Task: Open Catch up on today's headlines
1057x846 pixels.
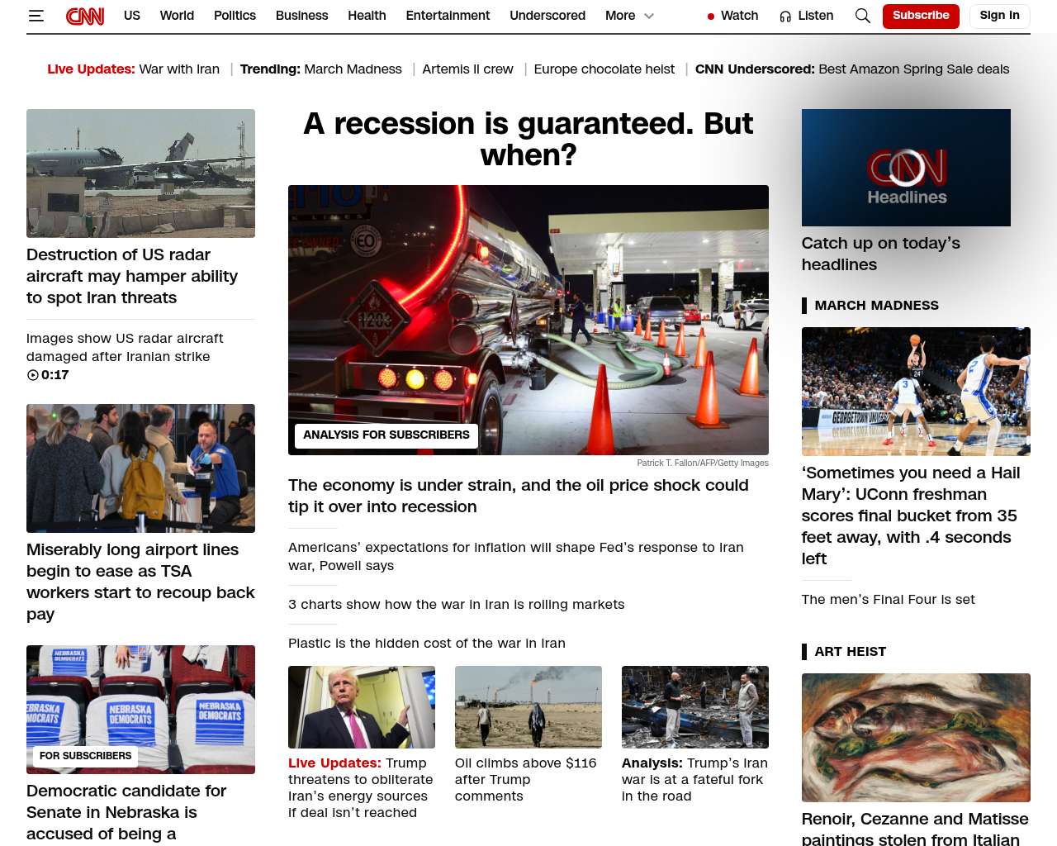Action: (881, 254)
